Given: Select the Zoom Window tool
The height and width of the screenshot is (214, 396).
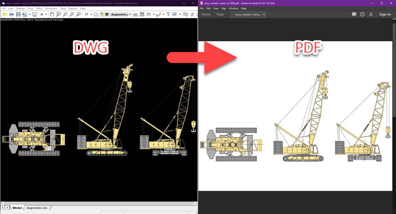Looking at the screenshot, I should [58, 14].
